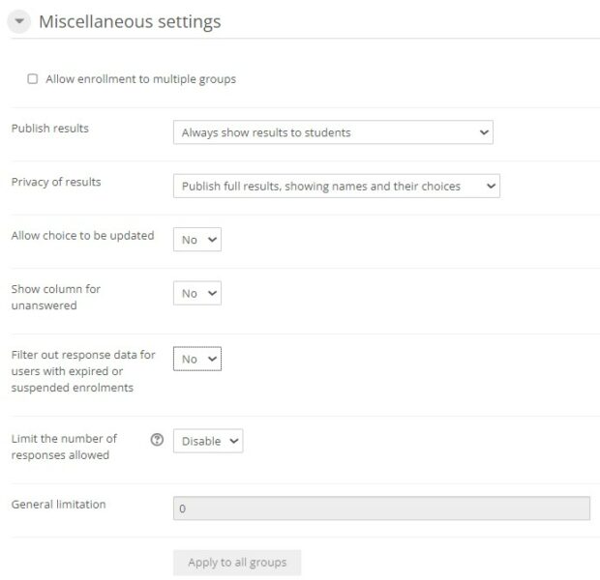
Task: Open the Privacy of results dropdown
Action: click(336, 186)
